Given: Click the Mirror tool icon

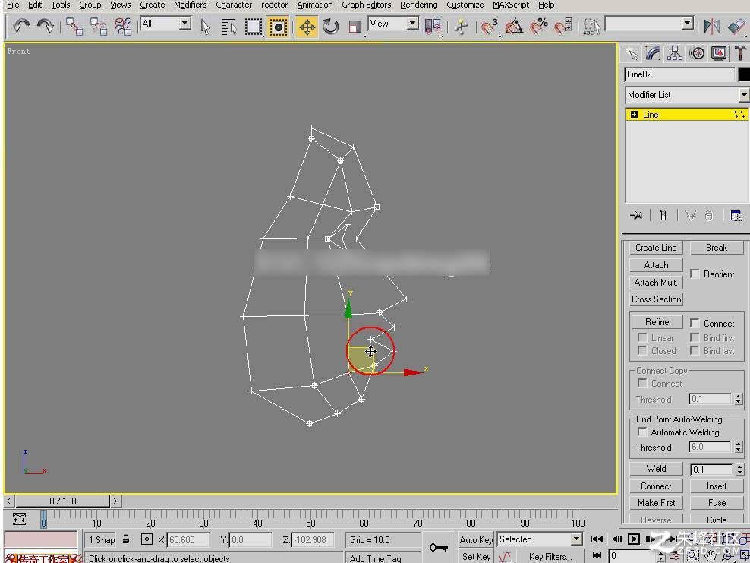Looking at the screenshot, I should (712, 27).
